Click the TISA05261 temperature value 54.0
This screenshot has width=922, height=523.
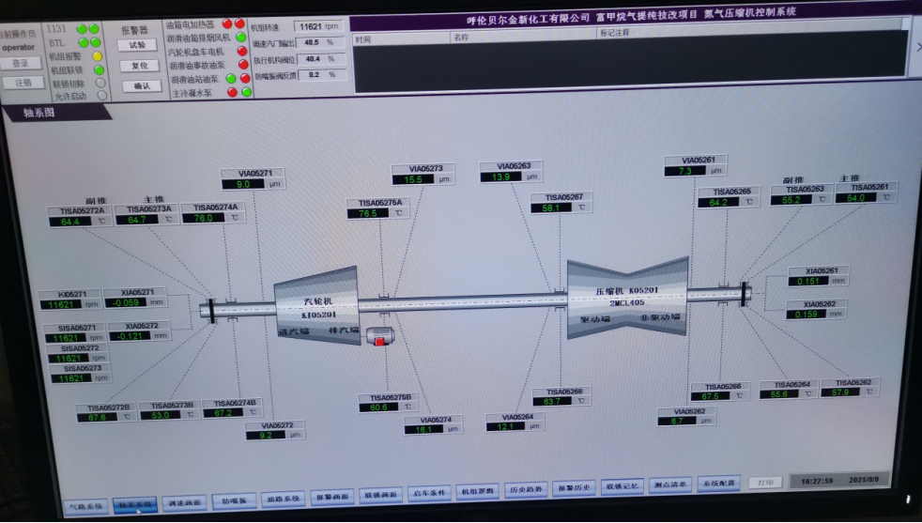(x=856, y=198)
